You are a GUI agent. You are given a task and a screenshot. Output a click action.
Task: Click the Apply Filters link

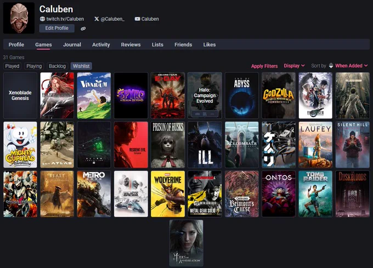point(264,66)
